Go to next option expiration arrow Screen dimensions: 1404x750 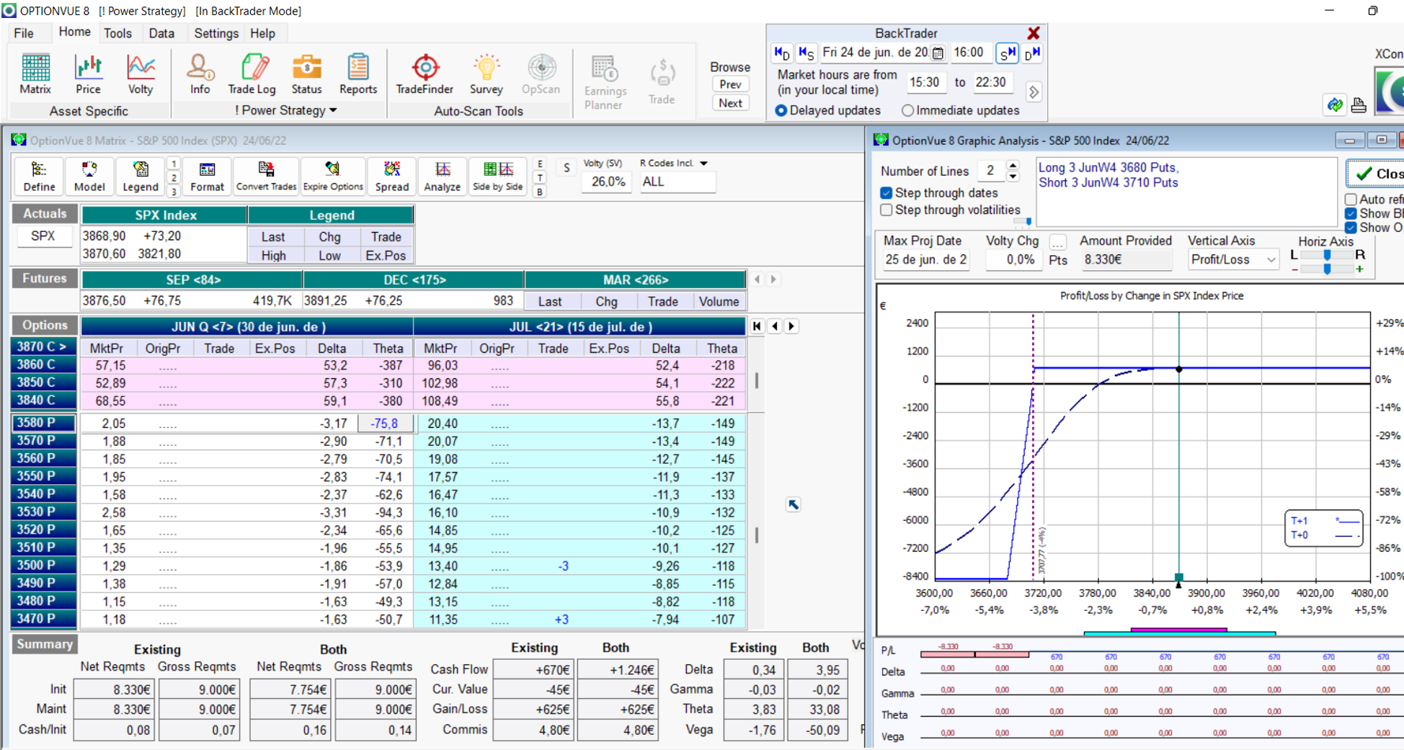pos(791,326)
